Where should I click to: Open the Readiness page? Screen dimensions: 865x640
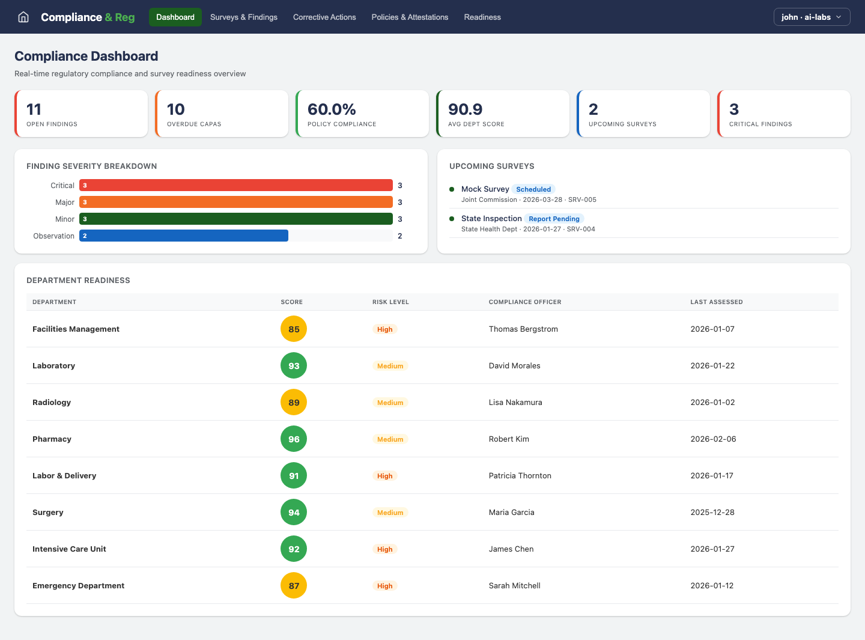click(482, 17)
